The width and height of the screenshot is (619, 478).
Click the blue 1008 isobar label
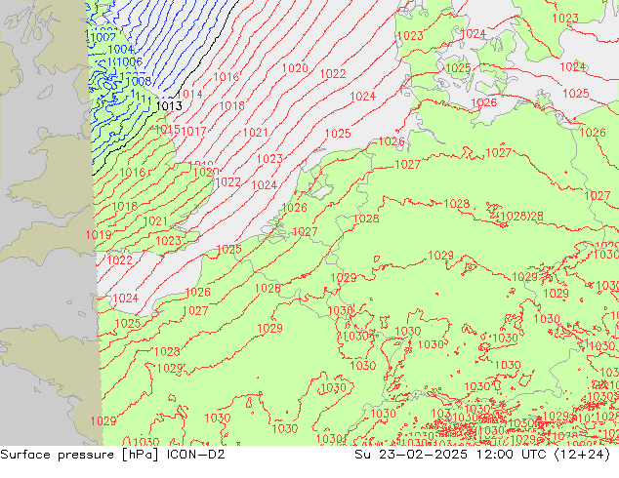139,82
